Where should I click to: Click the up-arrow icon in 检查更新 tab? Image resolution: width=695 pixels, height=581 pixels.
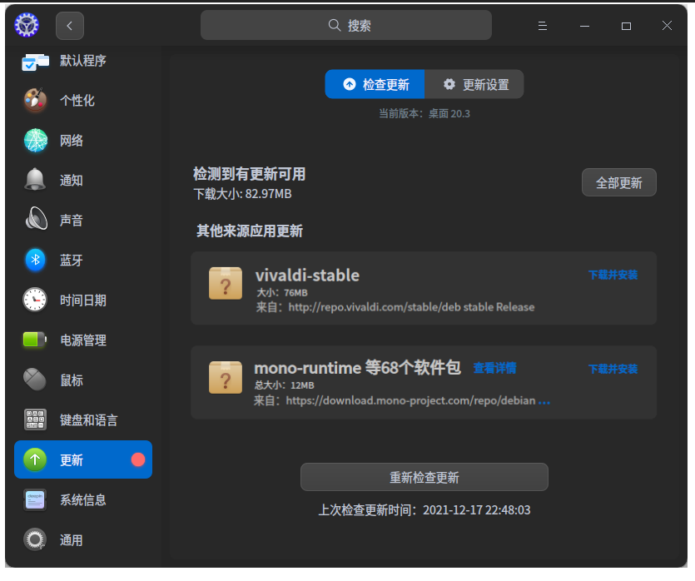click(x=350, y=84)
